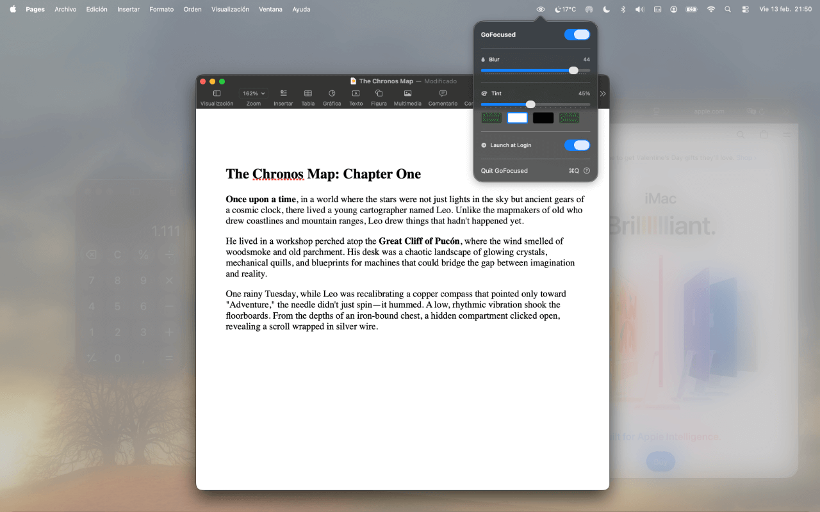Toggle Focus mode moon in menu bar

[x=557, y=10]
